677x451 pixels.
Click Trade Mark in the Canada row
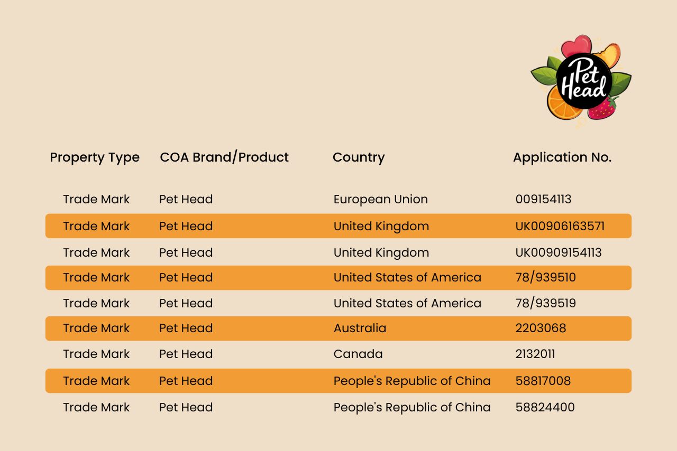pyautogui.click(x=96, y=354)
